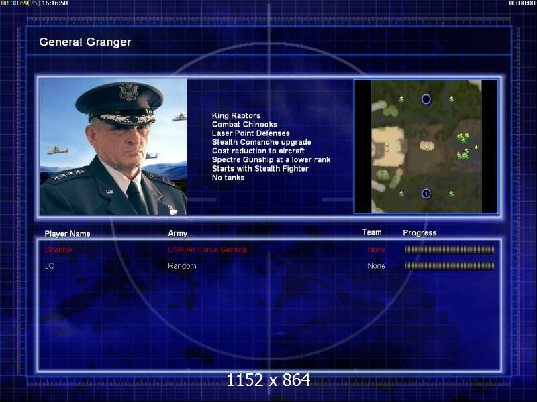Image resolution: width=537 pixels, height=402 pixels.
Task: Click upper cluster of green dollar icons
Action: point(463,138)
